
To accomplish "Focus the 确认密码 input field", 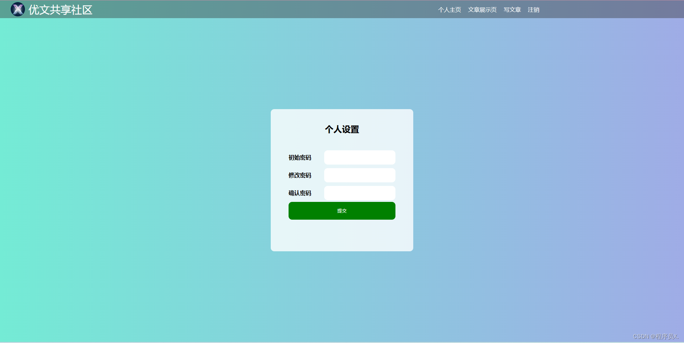I will coord(360,193).
